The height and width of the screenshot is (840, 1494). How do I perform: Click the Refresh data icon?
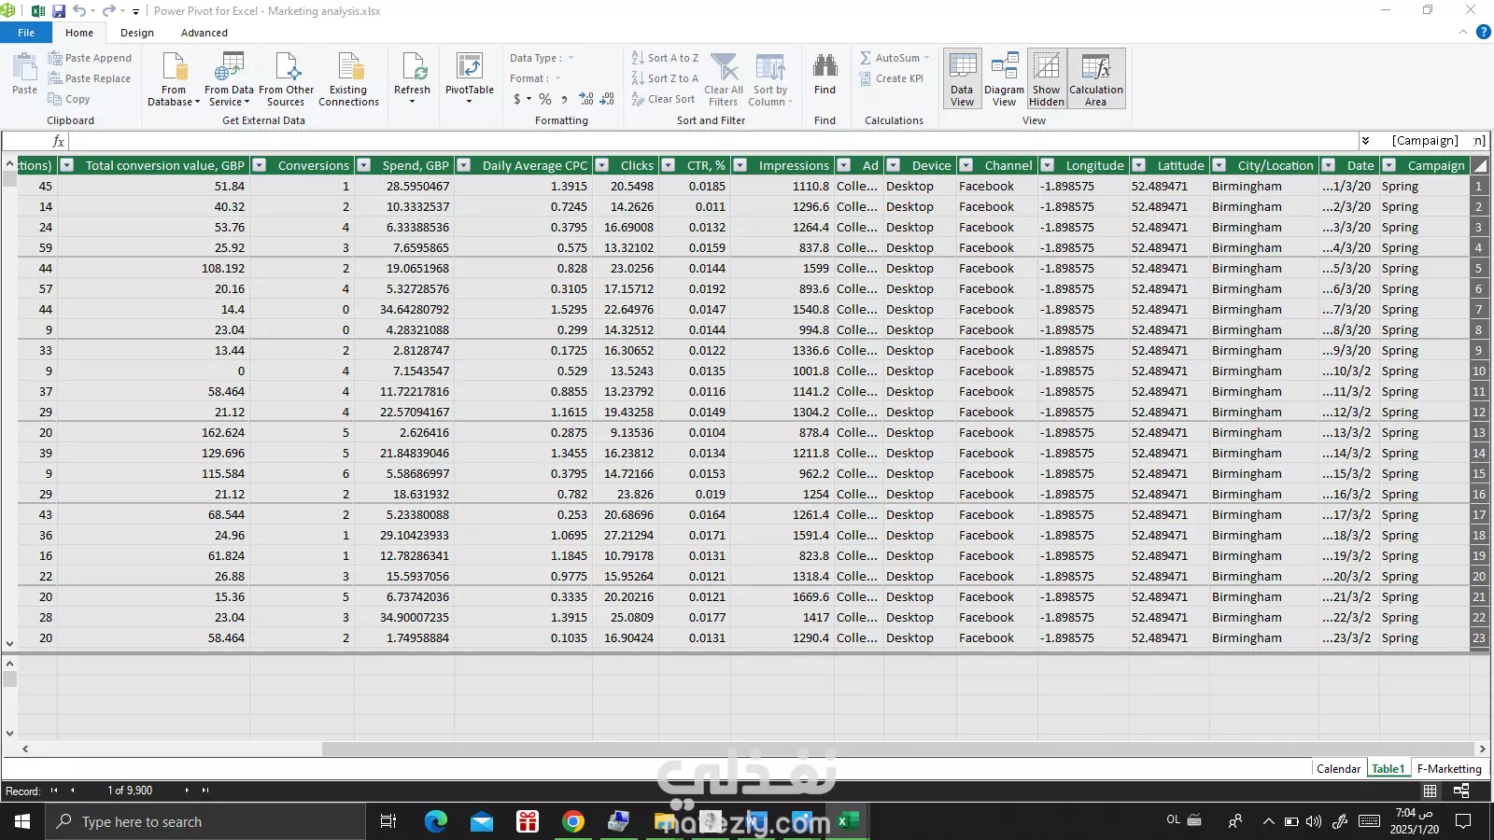point(412,77)
